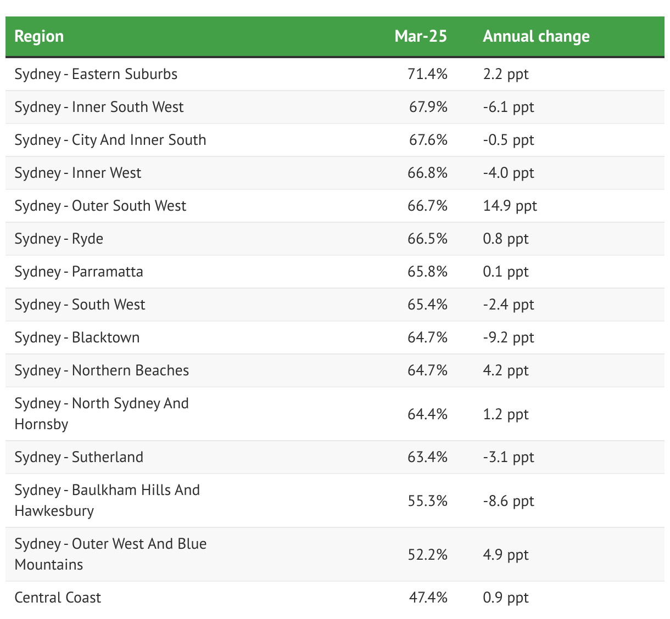Click the Sydney - Parramatta row
Screen dimensions: 670x619
point(79,272)
